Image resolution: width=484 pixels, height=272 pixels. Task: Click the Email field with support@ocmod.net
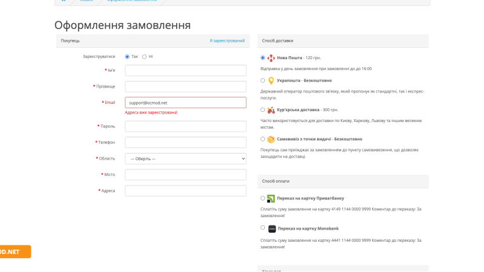coord(186,103)
